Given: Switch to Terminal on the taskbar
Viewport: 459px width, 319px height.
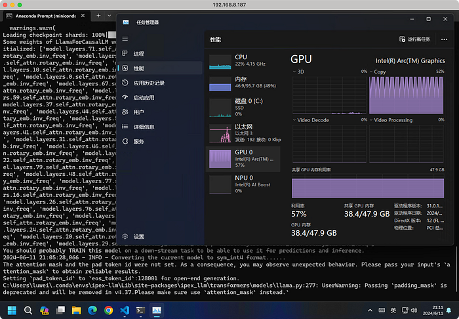Looking at the screenshot, I should coord(141,310).
